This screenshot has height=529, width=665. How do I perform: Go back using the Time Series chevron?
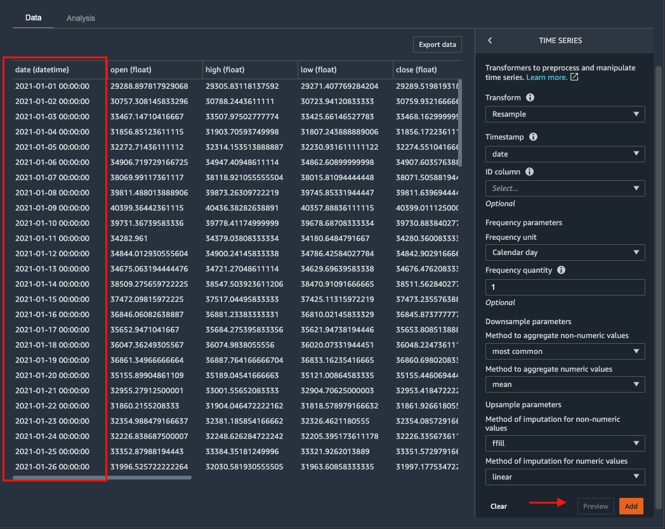(490, 40)
